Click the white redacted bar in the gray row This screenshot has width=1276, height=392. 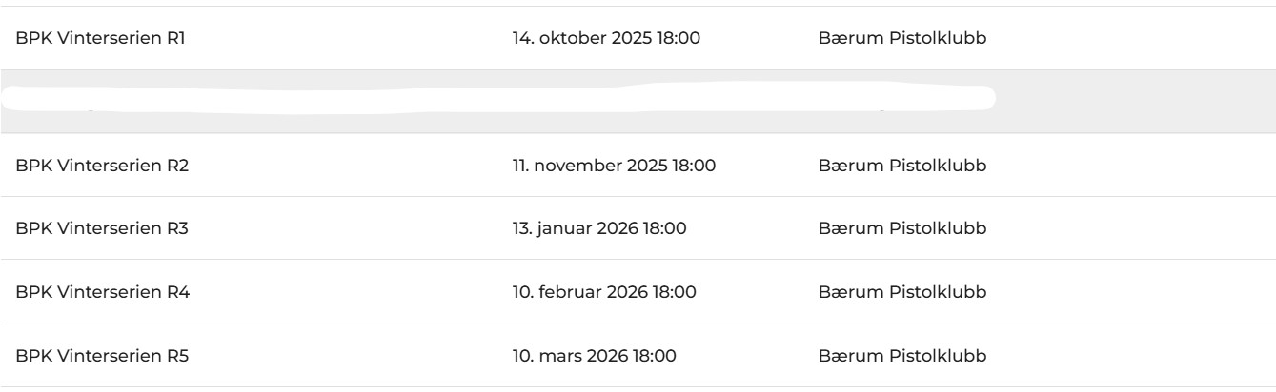(x=496, y=99)
